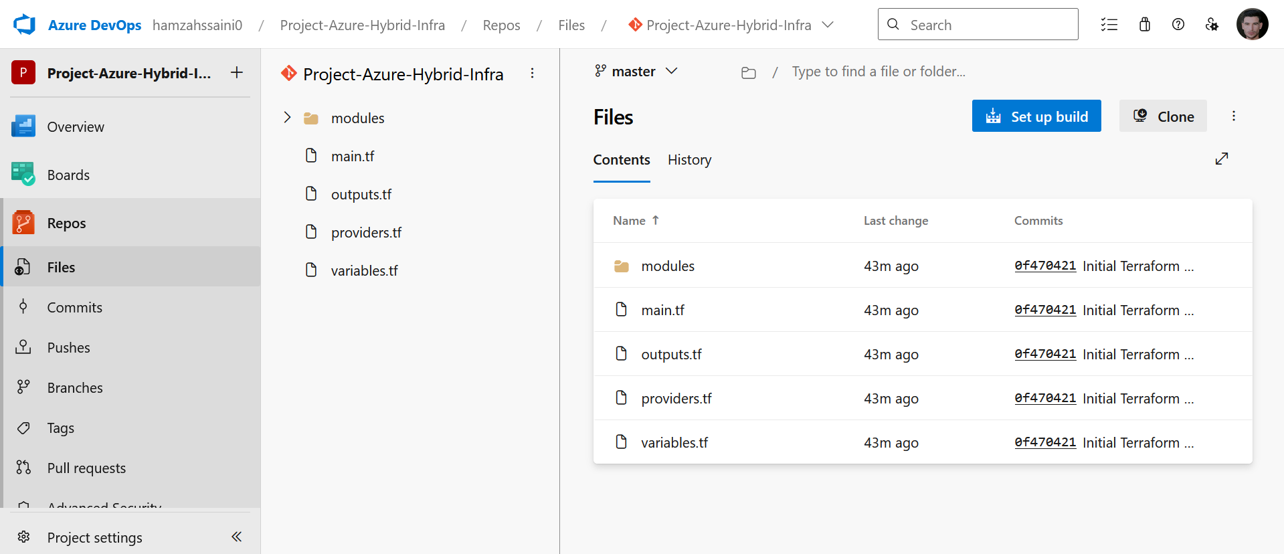The width and height of the screenshot is (1284, 554).
Task: Click the Azure DevOps logo icon
Action: pos(24,25)
